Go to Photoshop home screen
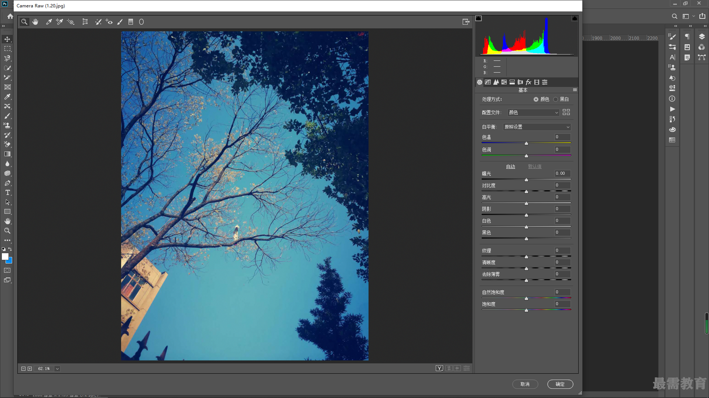This screenshot has width=709, height=398. (10, 16)
